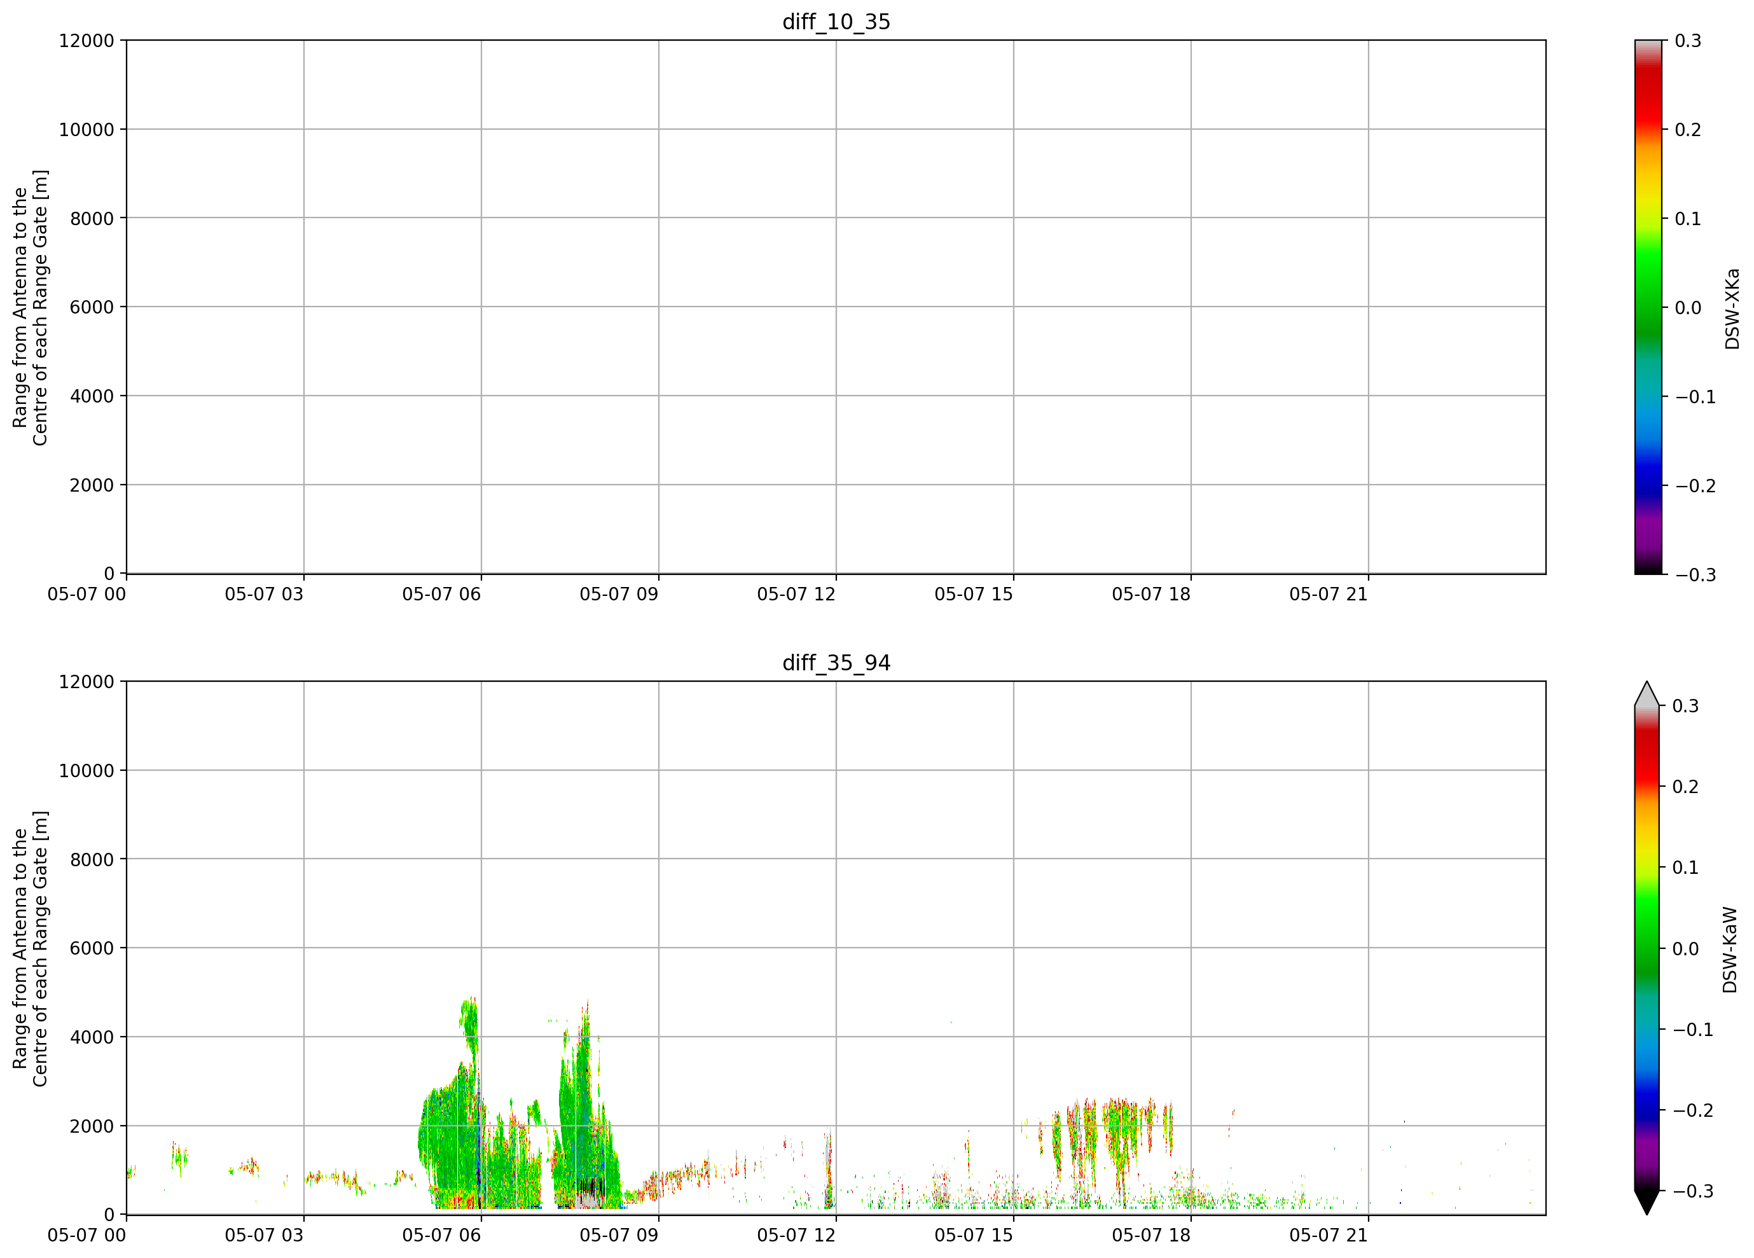Click the −0.2 tick on the DSW-XKa colorbar
1754x1258 pixels.
(1695, 485)
